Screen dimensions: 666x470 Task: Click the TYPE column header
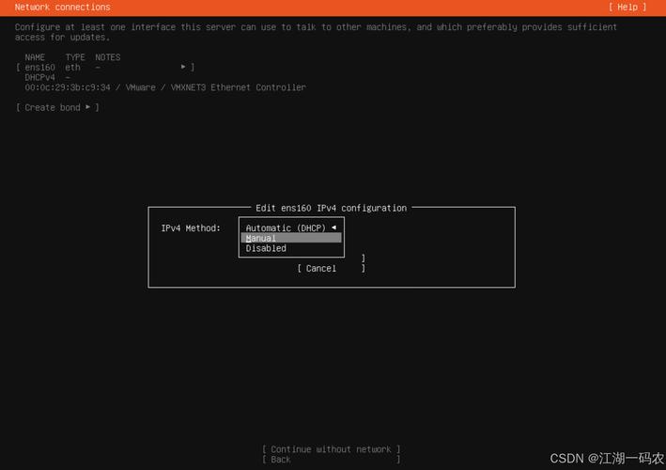(x=75, y=57)
